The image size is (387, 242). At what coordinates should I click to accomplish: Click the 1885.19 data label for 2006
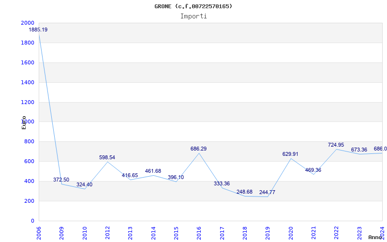[38, 30]
